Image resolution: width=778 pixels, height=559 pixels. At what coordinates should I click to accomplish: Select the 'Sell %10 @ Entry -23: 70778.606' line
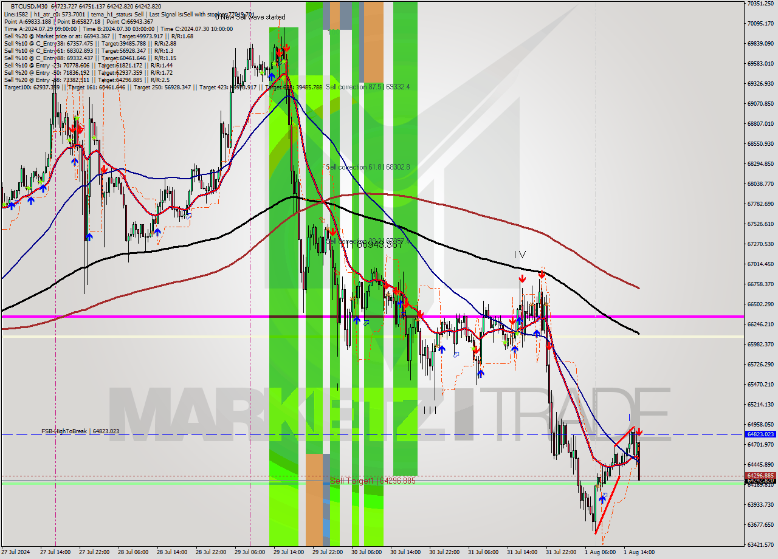89,66
